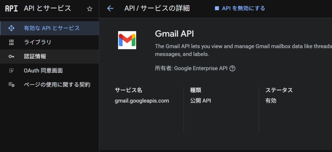Viewport: 332px width, 152px height.
Task: Disable API via API を無効にする button
Action: [243, 8]
